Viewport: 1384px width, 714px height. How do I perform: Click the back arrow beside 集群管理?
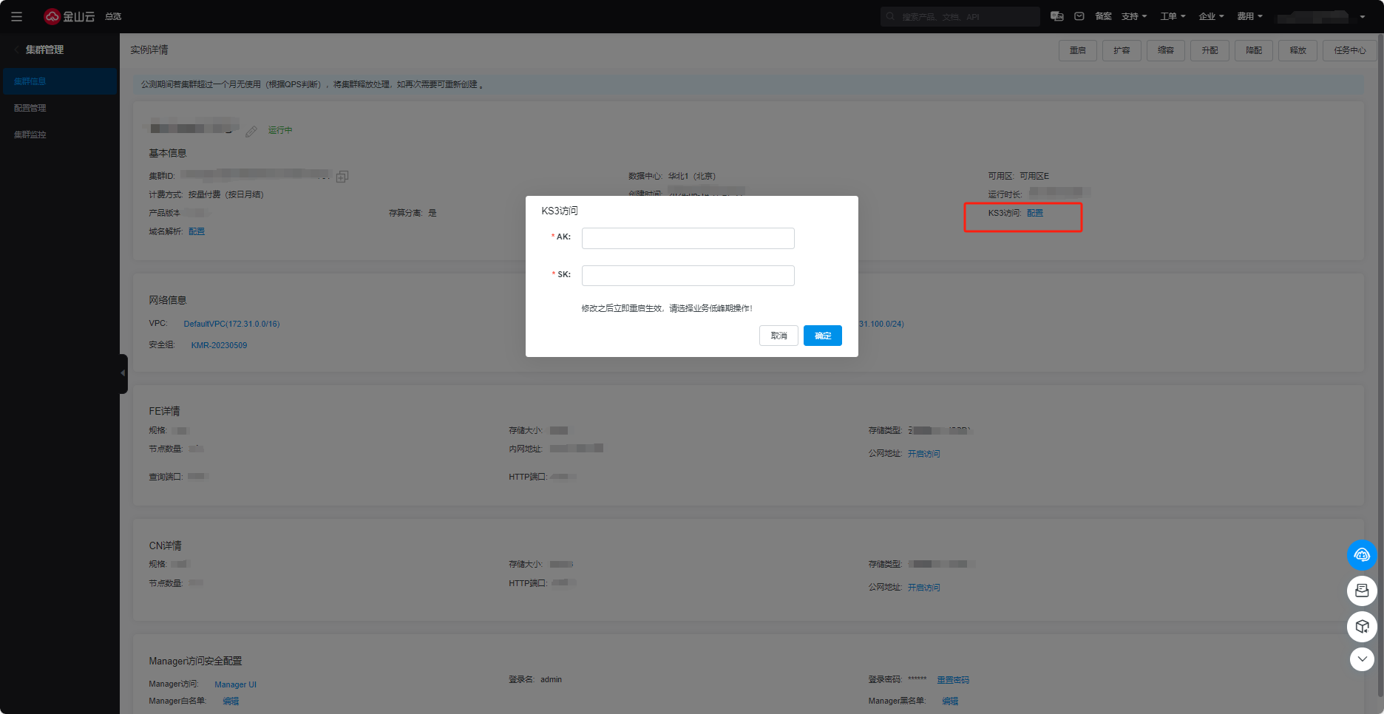coord(16,50)
